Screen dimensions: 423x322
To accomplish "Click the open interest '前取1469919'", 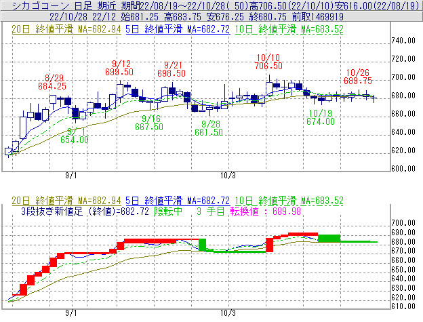I will pos(318,17).
